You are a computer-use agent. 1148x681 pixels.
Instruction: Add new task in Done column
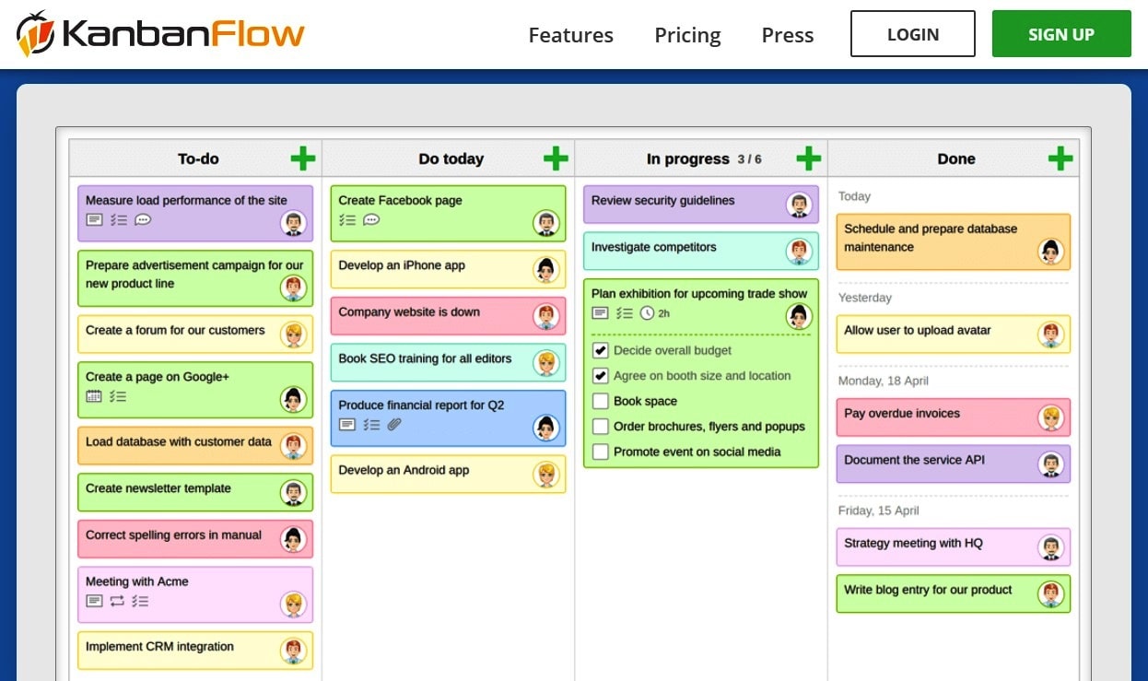tap(1060, 159)
